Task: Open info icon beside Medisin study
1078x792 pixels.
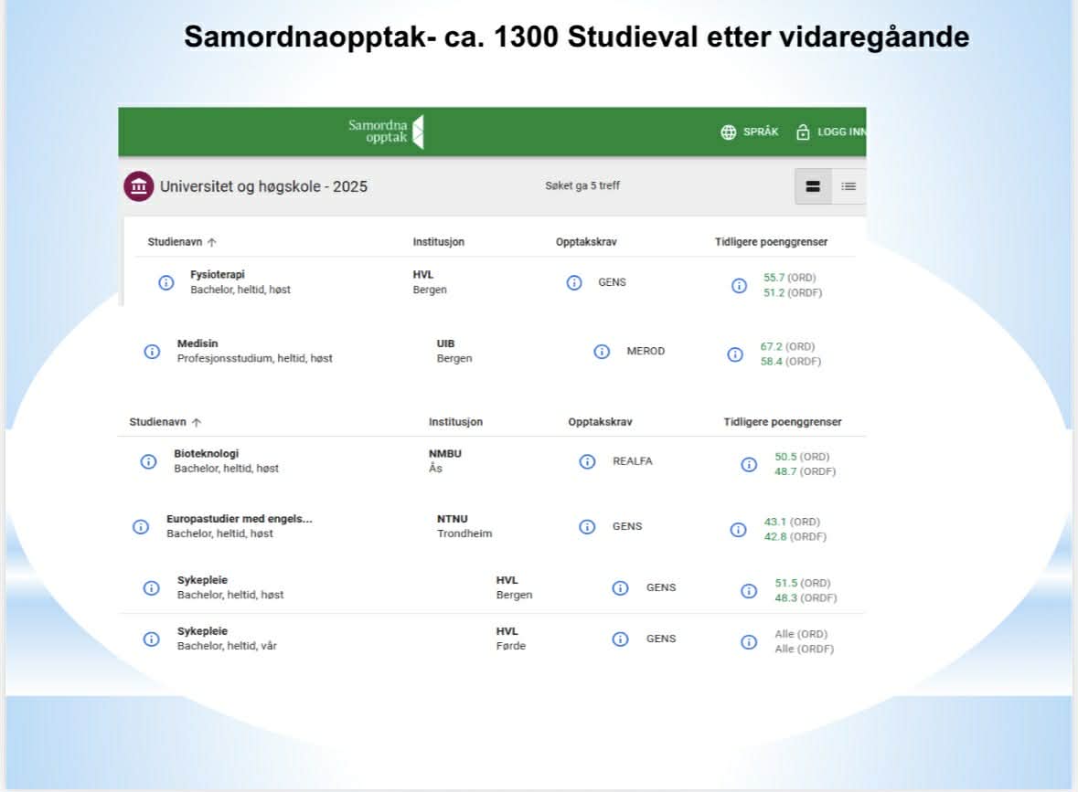Action: click(153, 352)
